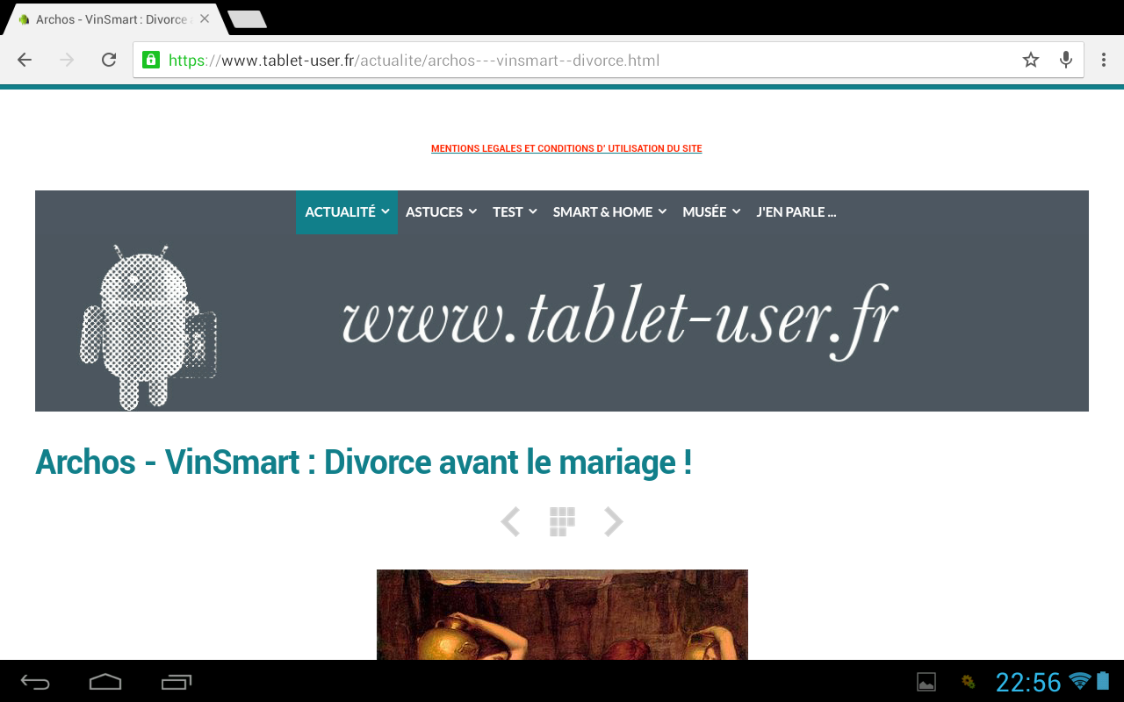Click the green padlock security icon

(151, 60)
